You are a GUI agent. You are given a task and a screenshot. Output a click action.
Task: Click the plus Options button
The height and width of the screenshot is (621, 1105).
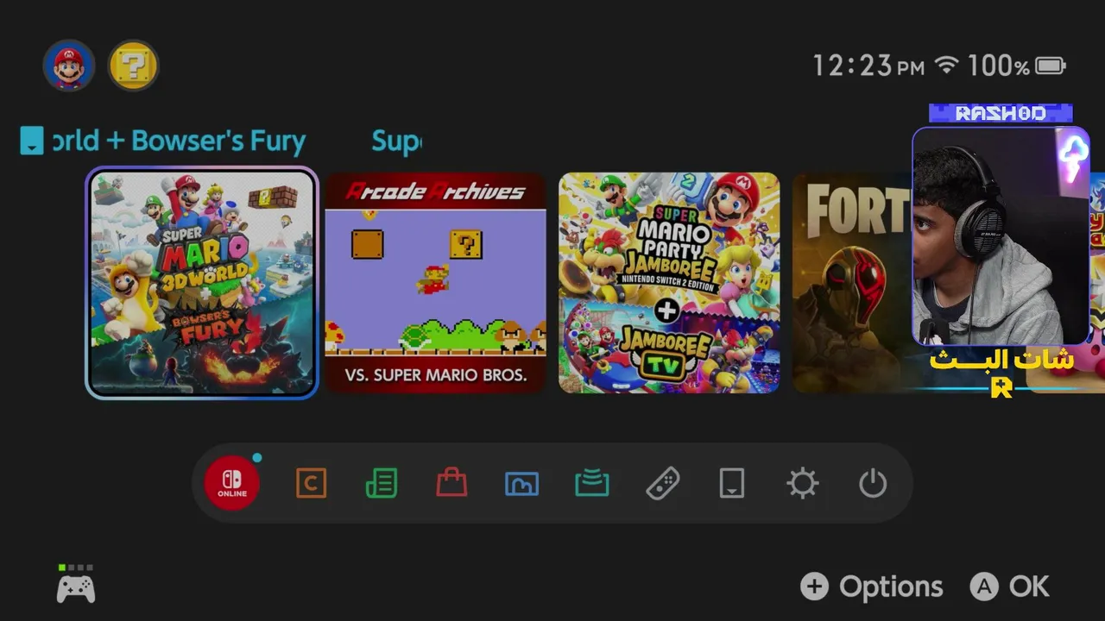point(871,587)
